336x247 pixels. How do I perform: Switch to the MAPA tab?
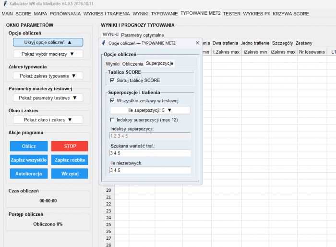(40, 14)
